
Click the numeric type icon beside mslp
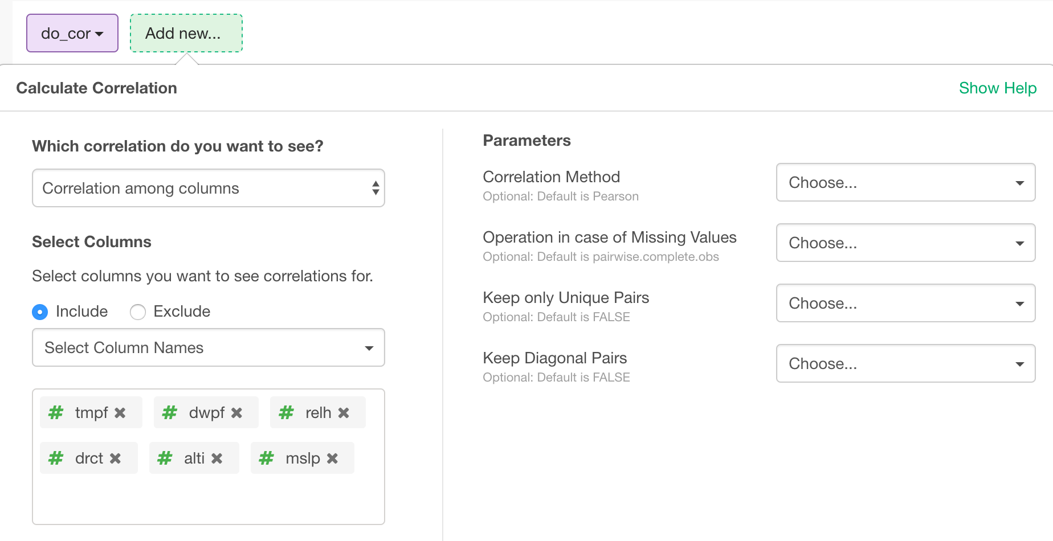click(266, 457)
